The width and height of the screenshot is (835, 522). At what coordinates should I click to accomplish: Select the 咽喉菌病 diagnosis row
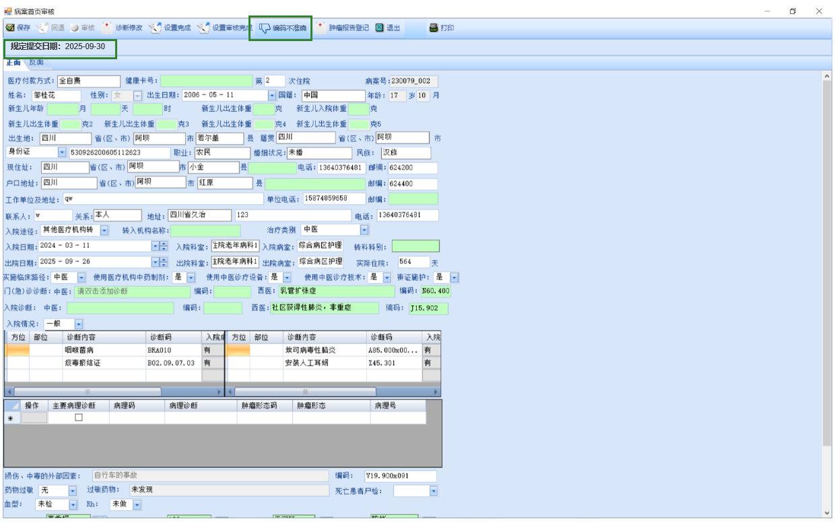point(114,350)
